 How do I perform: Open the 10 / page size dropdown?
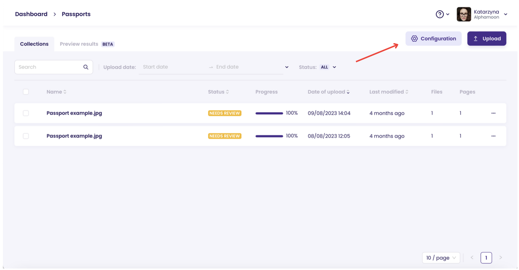pos(441,258)
